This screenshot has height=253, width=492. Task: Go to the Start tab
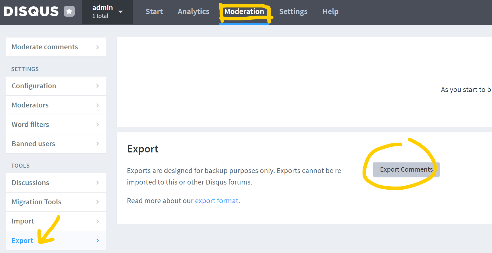coord(154,11)
